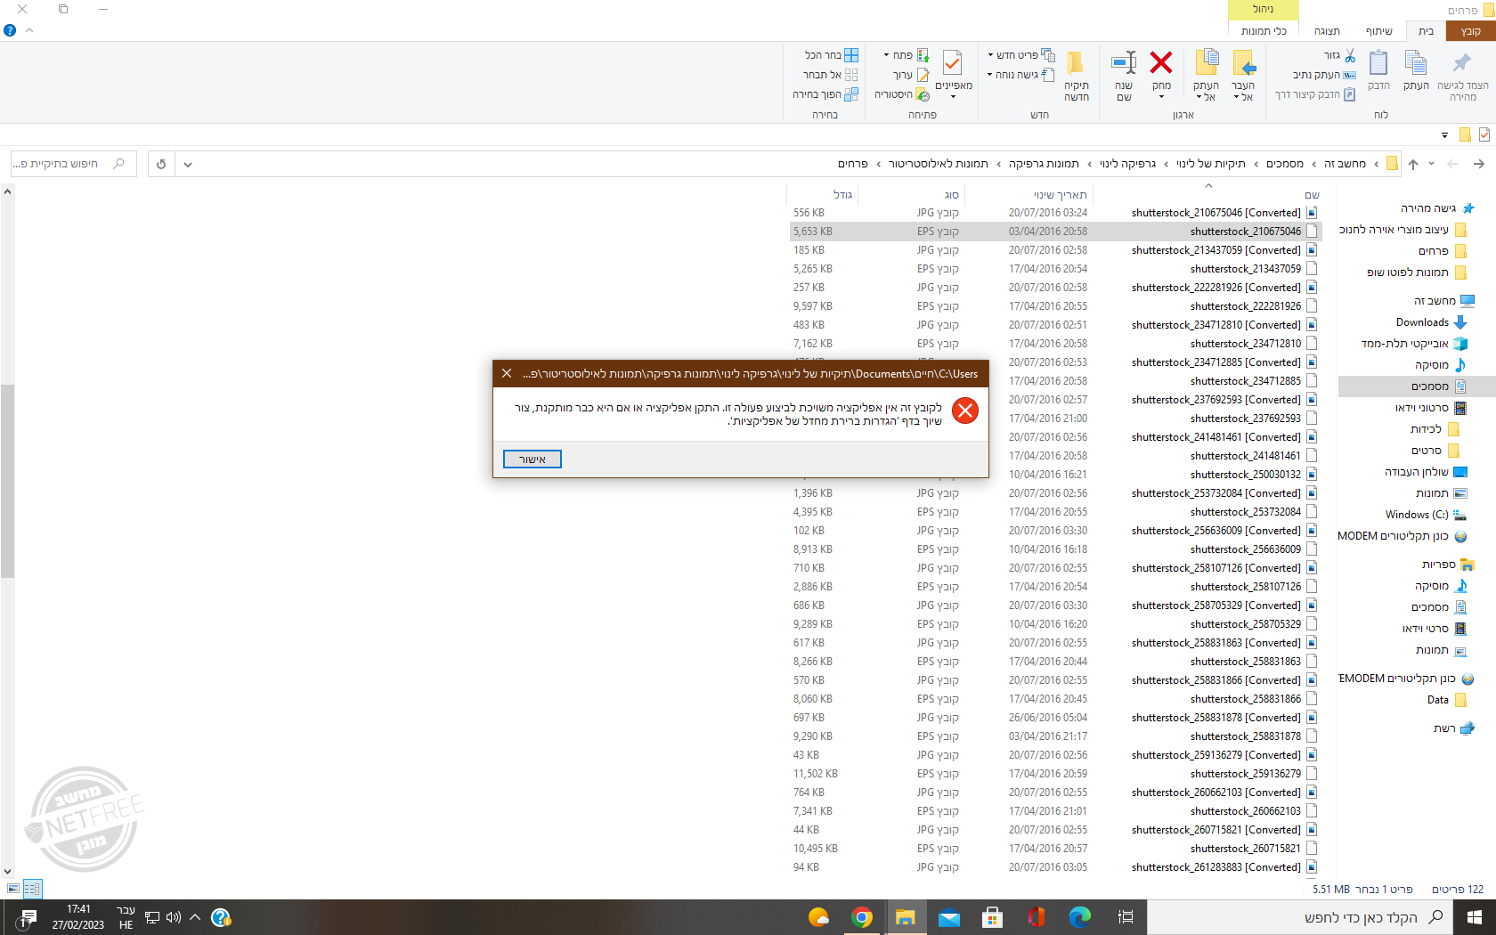Image resolution: width=1496 pixels, height=935 pixels.
Task: Click the quick access toolbar Properties icon
Action: [1484, 134]
